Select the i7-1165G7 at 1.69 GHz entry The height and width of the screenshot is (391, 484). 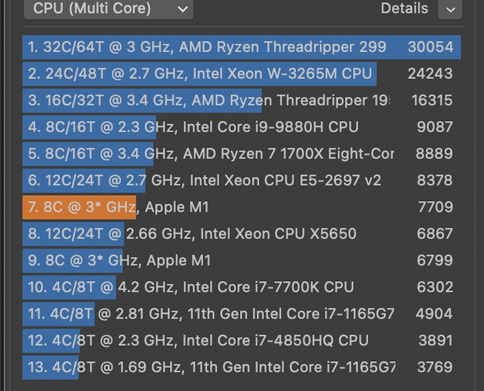[x=211, y=367]
